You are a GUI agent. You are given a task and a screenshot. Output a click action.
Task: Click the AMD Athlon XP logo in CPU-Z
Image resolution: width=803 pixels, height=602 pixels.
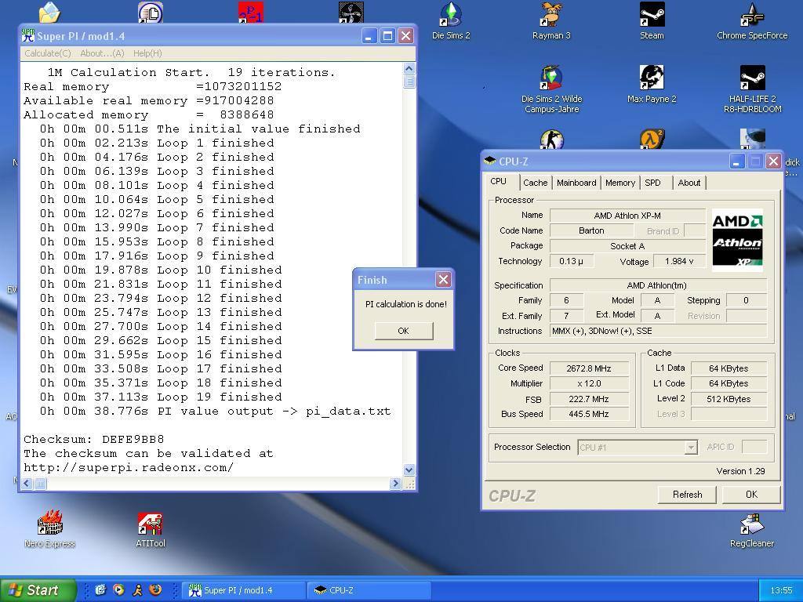737,240
